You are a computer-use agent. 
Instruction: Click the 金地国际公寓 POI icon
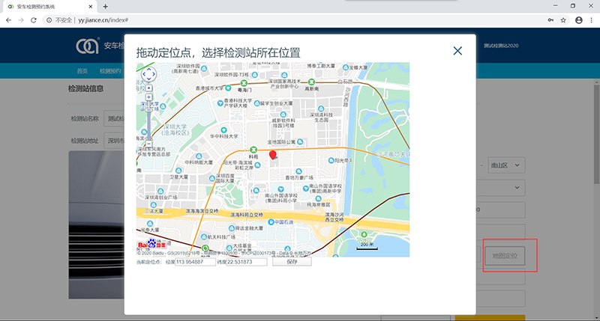tap(300, 142)
